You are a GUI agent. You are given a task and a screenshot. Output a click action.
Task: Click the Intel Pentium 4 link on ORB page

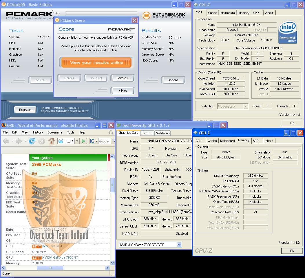pos(52,246)
